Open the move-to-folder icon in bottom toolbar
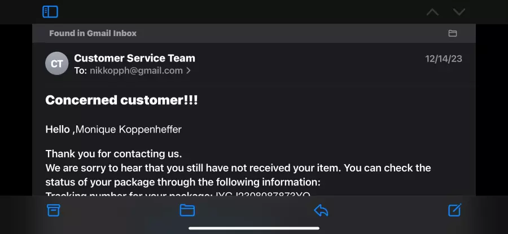This screenshot has width=508, height=234. tap(187, 210)
